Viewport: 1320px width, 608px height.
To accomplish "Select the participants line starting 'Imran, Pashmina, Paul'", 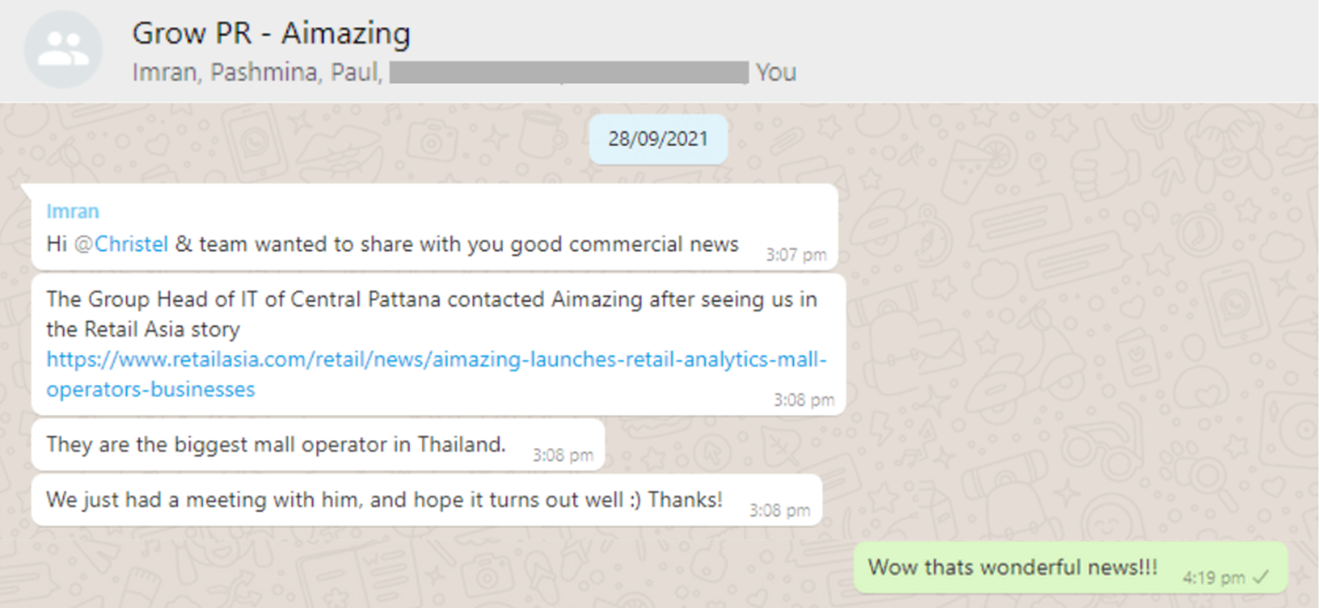I will pos(465,72).
